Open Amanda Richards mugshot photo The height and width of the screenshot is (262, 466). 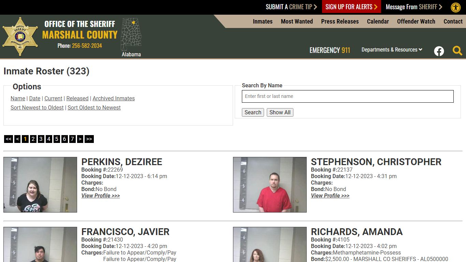[x=270, y=244]
